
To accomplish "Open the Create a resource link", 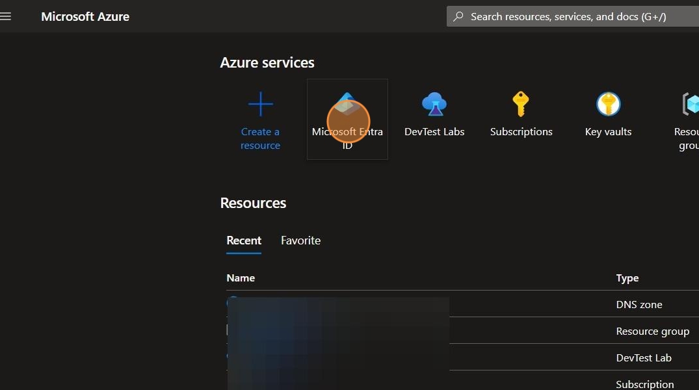I will coord(260,138).
